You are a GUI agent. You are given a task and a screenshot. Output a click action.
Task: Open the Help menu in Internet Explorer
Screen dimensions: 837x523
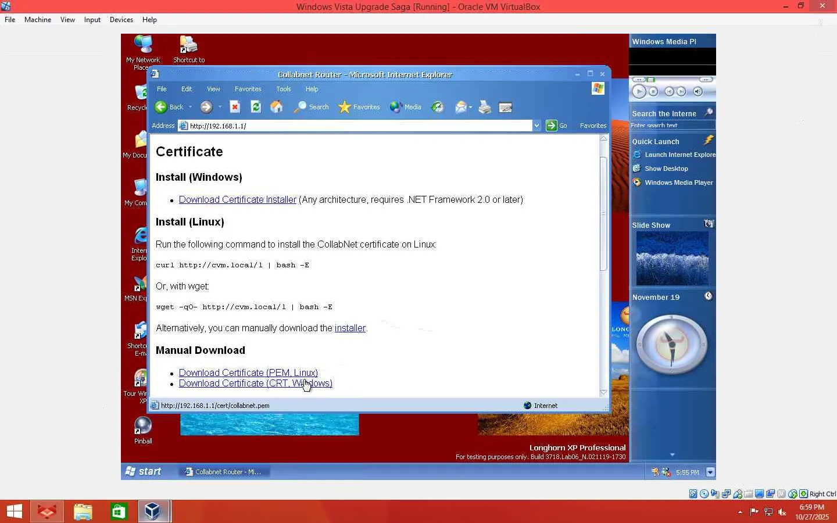[x=312, y=89]
